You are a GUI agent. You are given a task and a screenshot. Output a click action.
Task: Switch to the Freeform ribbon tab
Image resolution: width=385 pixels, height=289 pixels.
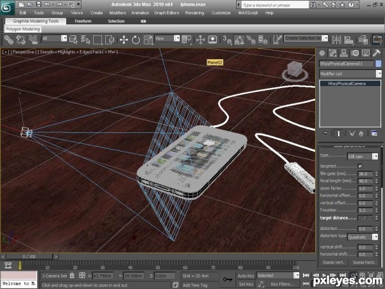click(83, 21)
